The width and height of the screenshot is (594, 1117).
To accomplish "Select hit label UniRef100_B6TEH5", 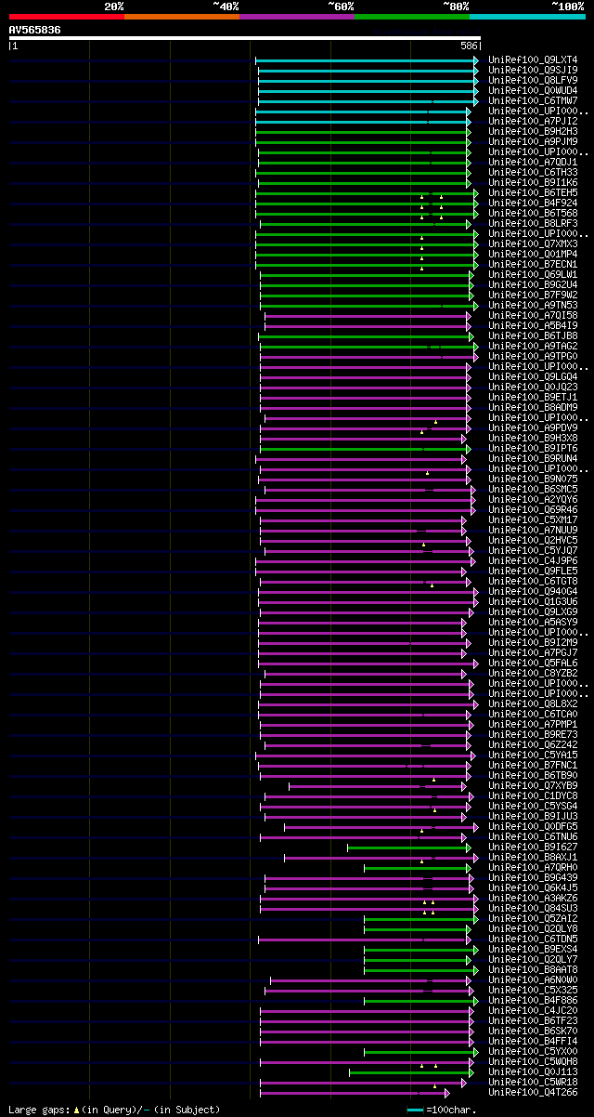I will [533, 192].
